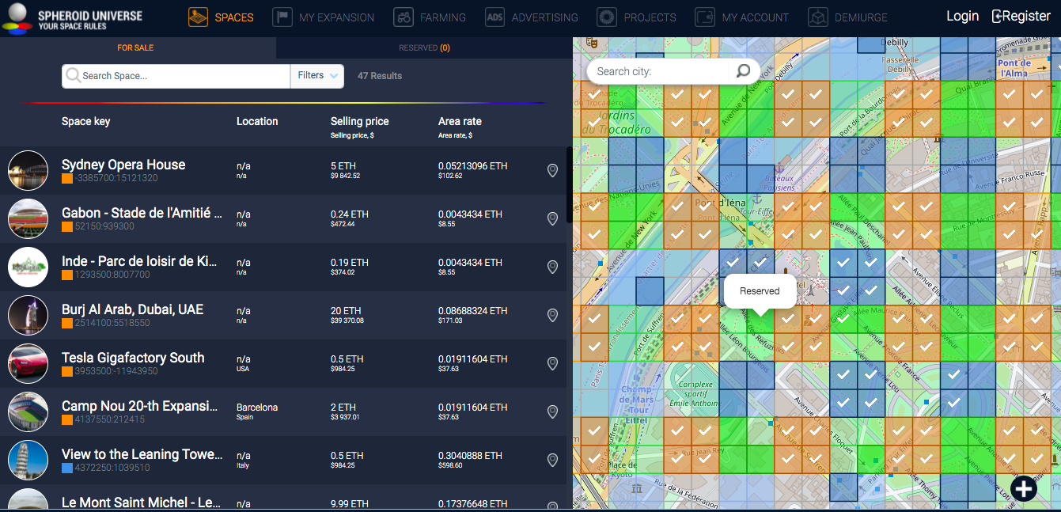The height and width of the screenshot is (512, 1061).
Task: Open the Spaces section
Action: [222, 17]
